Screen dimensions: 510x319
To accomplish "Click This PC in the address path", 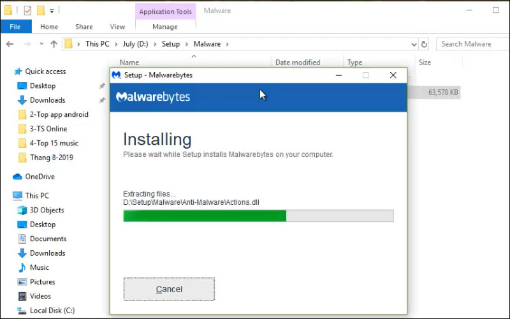I will [98, 44].
